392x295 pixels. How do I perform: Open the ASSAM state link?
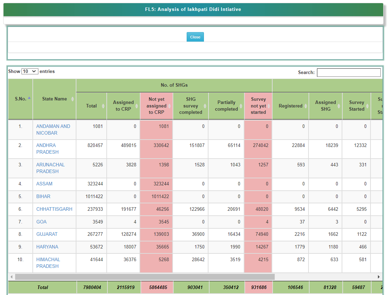tap(45, 184)
